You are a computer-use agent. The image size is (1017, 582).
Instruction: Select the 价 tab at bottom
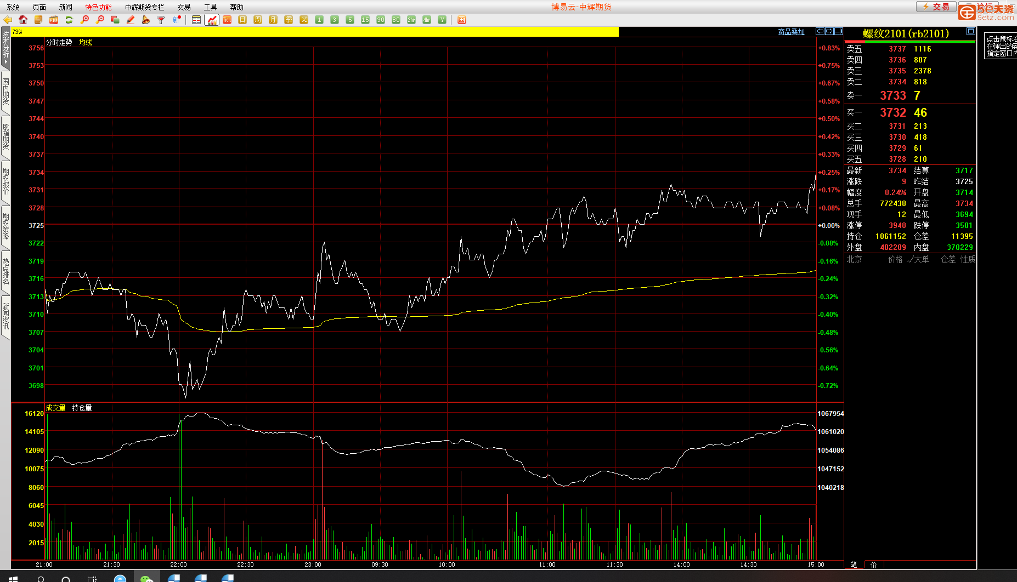pyautogui.click(x=873, y=564)
